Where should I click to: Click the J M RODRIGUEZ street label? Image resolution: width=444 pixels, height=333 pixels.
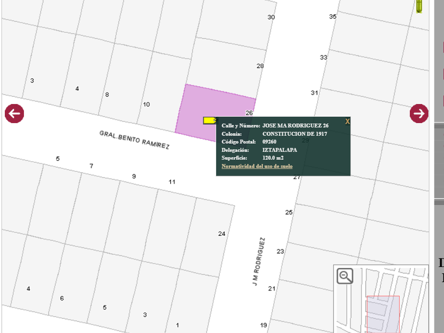pos(258,262)
